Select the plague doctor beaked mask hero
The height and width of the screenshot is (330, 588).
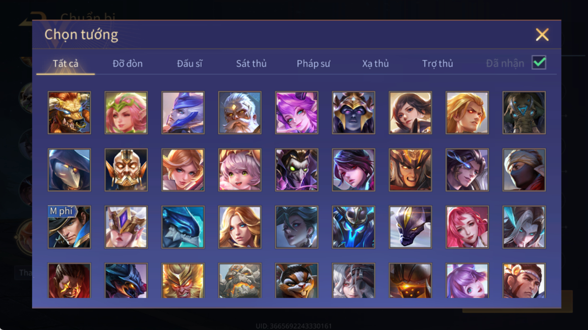pos(69,170)
